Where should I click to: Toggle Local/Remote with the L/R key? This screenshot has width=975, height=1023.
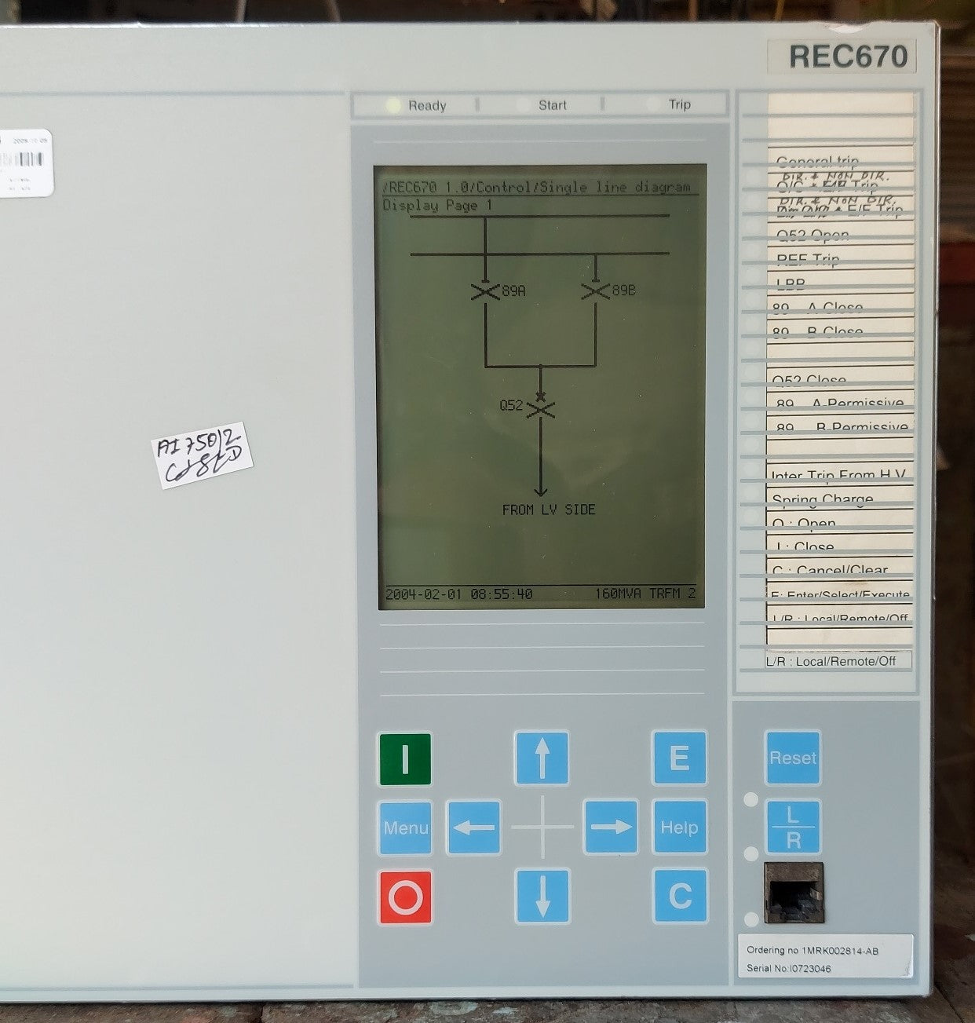(794, 828)
